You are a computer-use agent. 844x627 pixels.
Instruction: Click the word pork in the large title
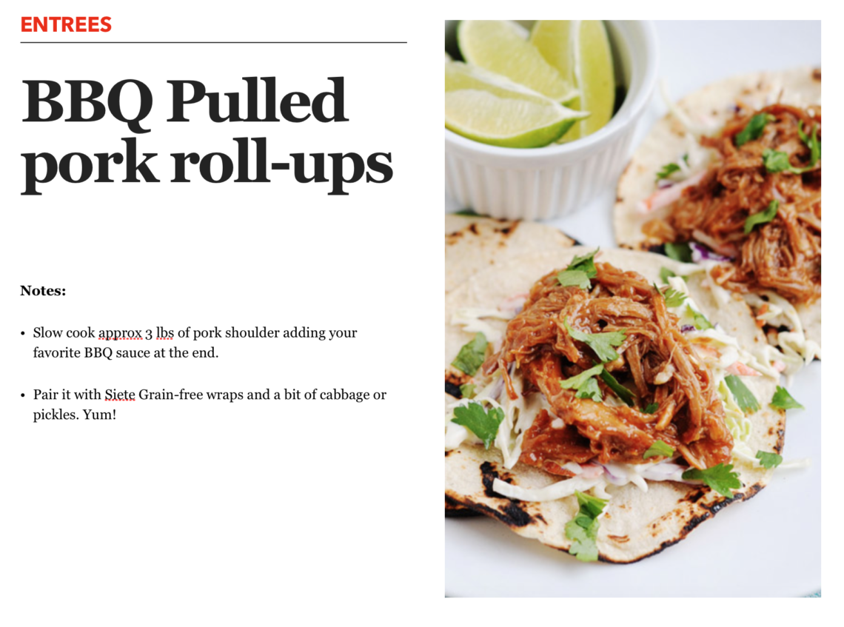90,164
